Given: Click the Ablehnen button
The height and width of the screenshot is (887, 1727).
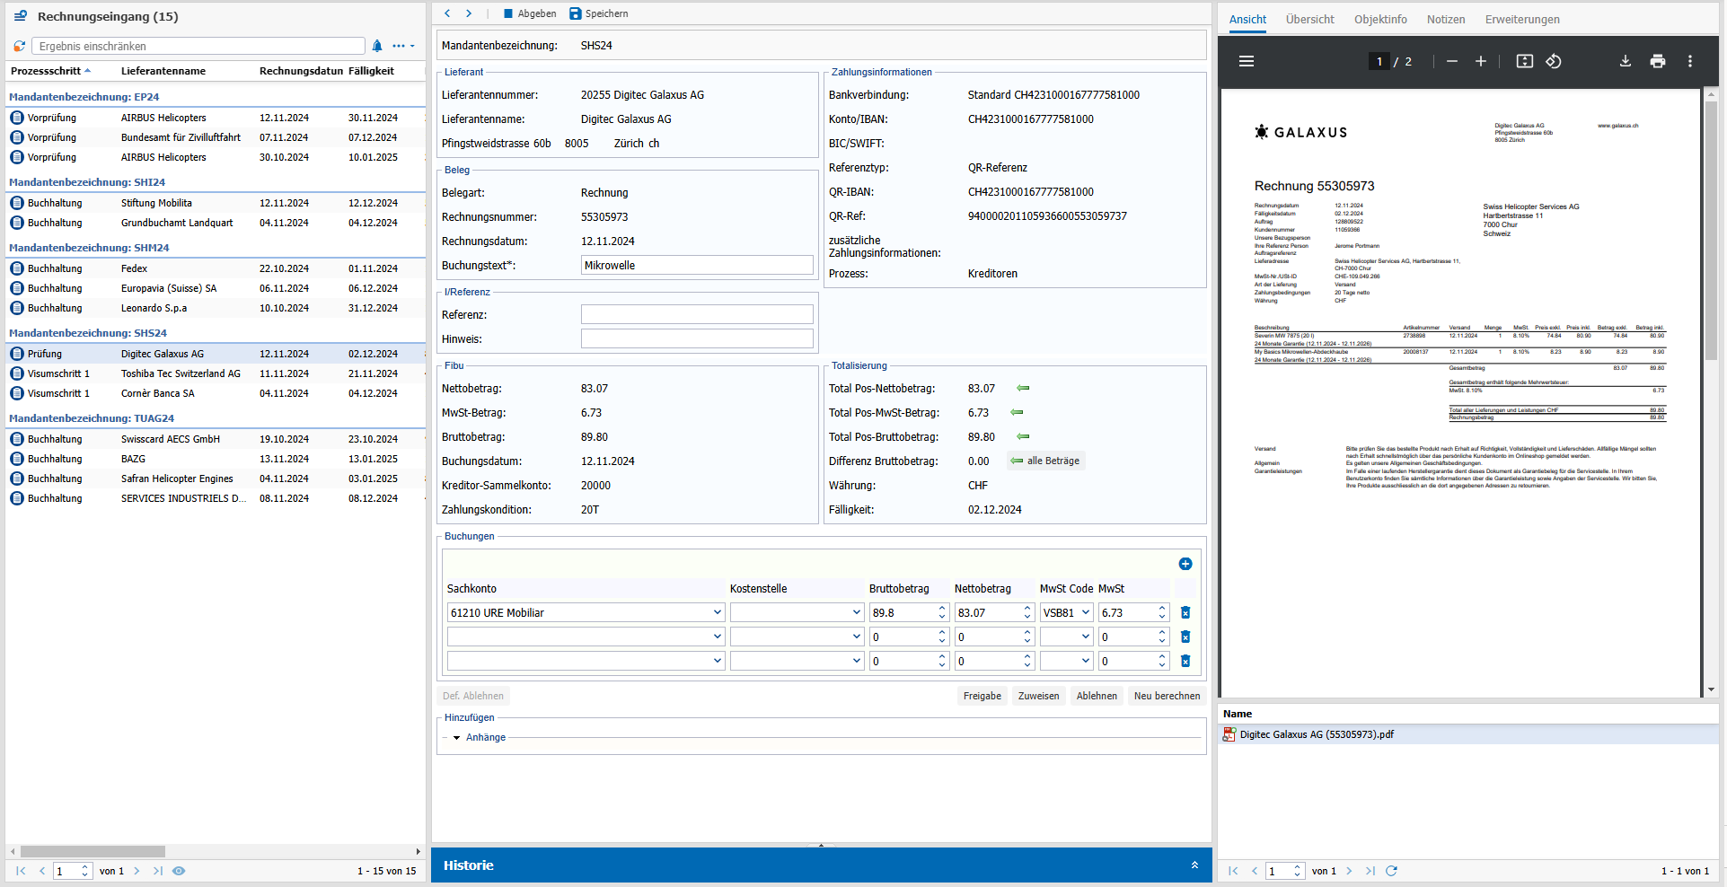Looking at the screenshot, I should point(1097,696).
